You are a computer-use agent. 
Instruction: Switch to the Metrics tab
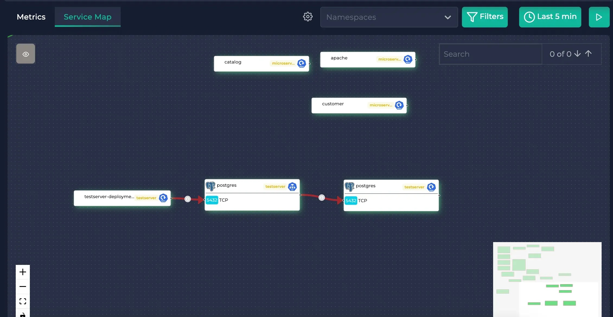31,17
